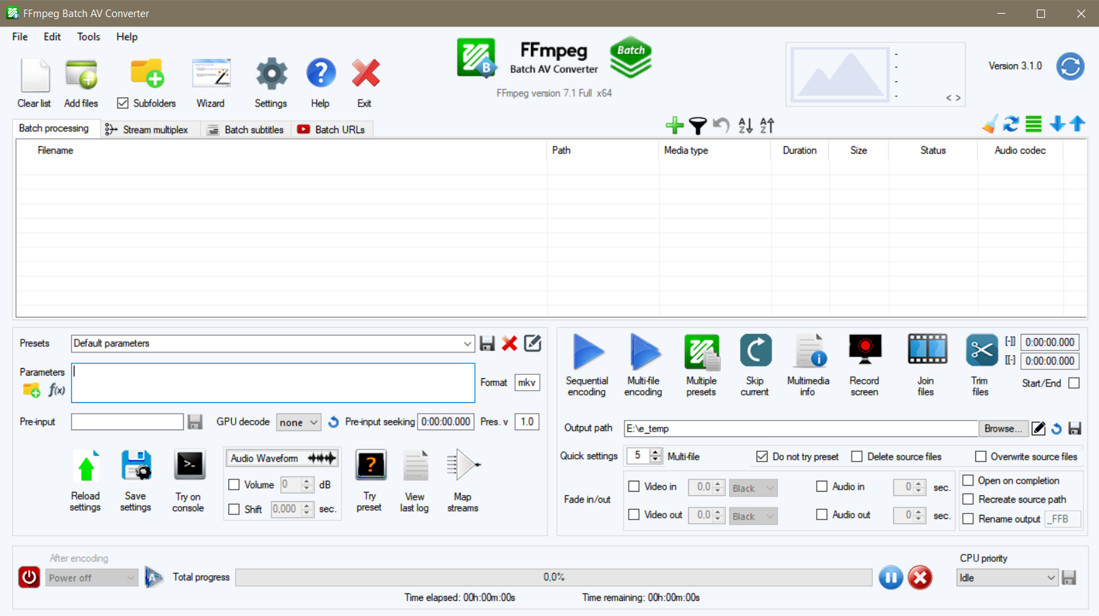
Task: Check the Audio out fade option
Action: pos(822,514)
